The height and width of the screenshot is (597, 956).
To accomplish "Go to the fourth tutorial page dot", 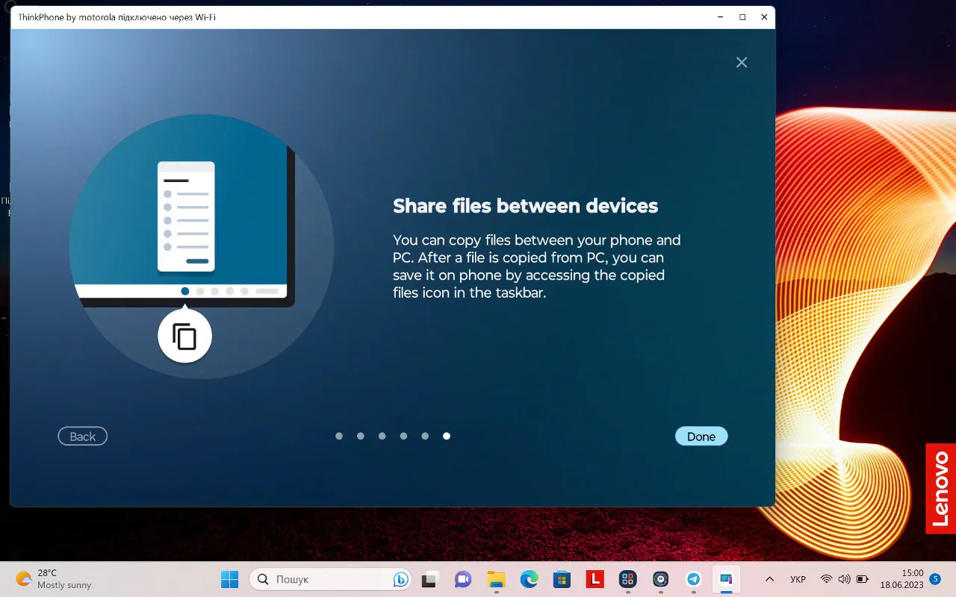I will coord(403,436).
